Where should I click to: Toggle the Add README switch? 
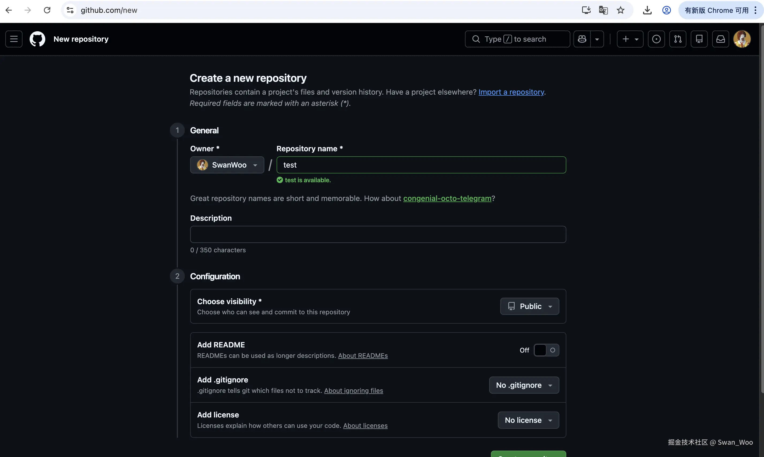[546, 350]
